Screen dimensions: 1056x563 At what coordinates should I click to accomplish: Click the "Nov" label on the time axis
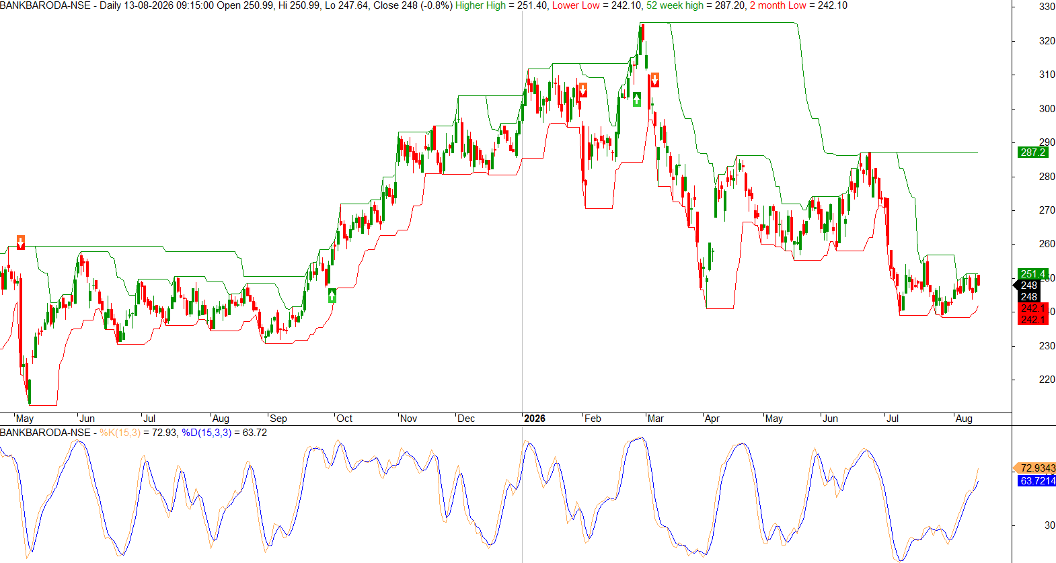click(409, 419)
